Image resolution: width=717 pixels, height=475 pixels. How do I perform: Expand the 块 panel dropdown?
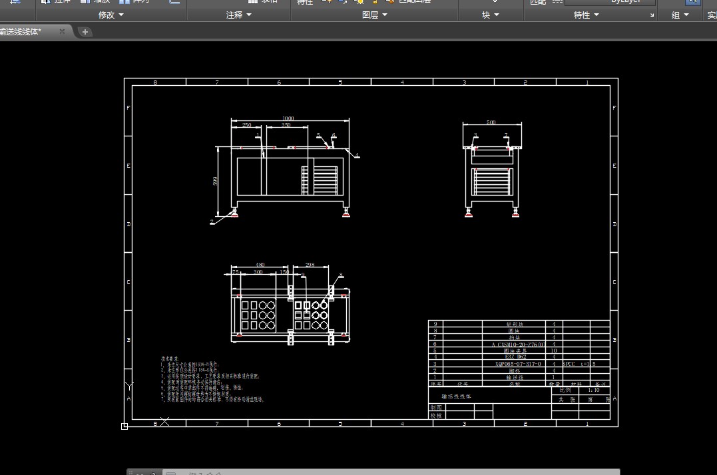click(490, 15)
